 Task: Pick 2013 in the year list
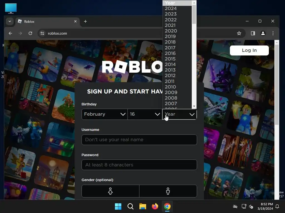click(x=177, y=70)
